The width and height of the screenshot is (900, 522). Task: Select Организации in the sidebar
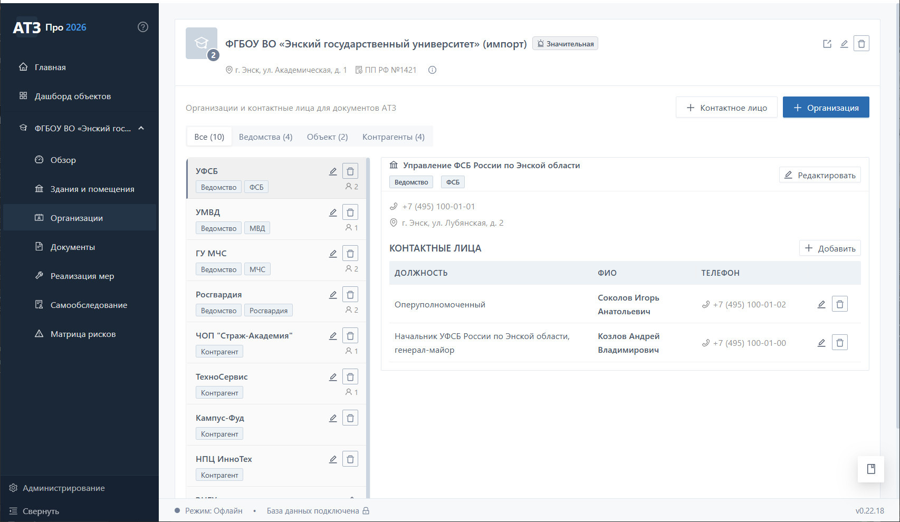80,218
